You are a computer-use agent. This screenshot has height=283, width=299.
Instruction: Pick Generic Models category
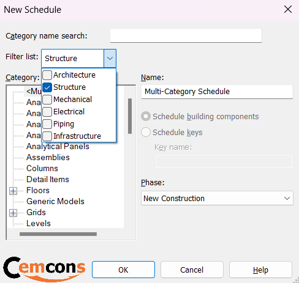click(55, 202)
